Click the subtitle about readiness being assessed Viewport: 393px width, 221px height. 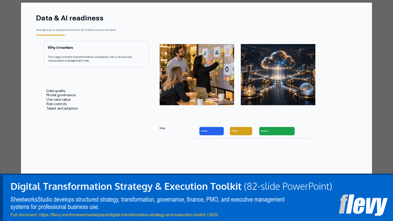[x=76, y=30]
